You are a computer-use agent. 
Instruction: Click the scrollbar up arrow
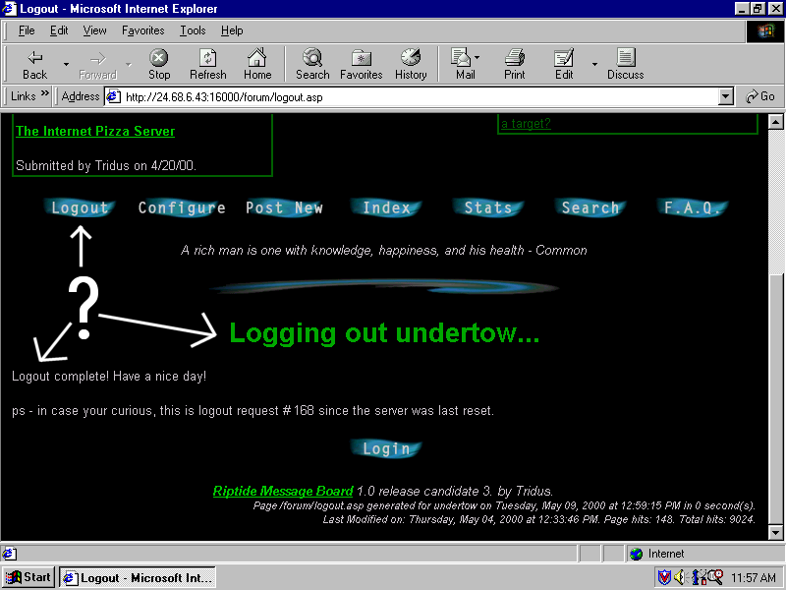pos(775,122)
